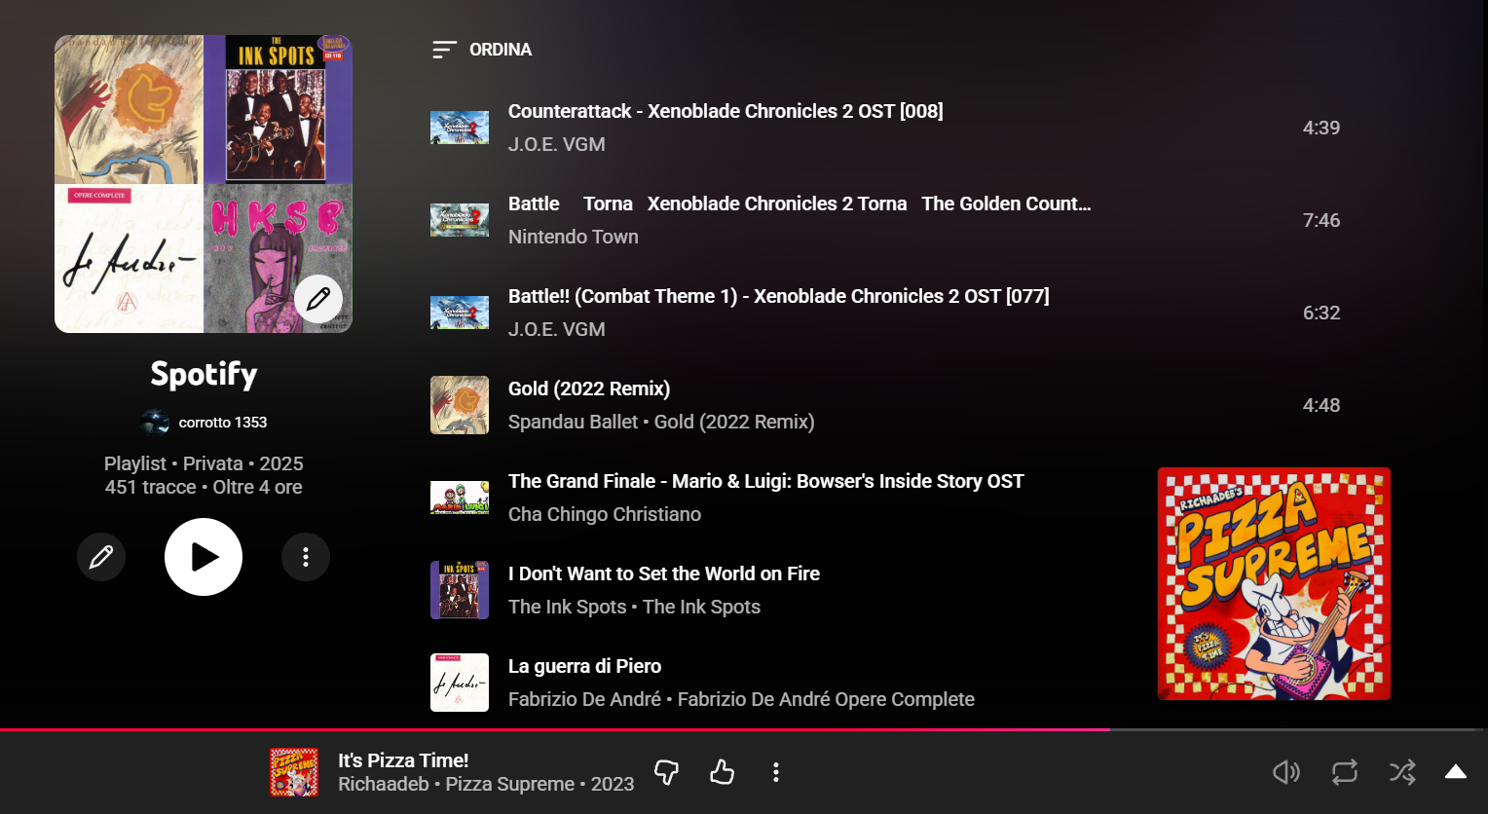
Task: Play the Spotify playlist
Action: click(x=204, y=557)
